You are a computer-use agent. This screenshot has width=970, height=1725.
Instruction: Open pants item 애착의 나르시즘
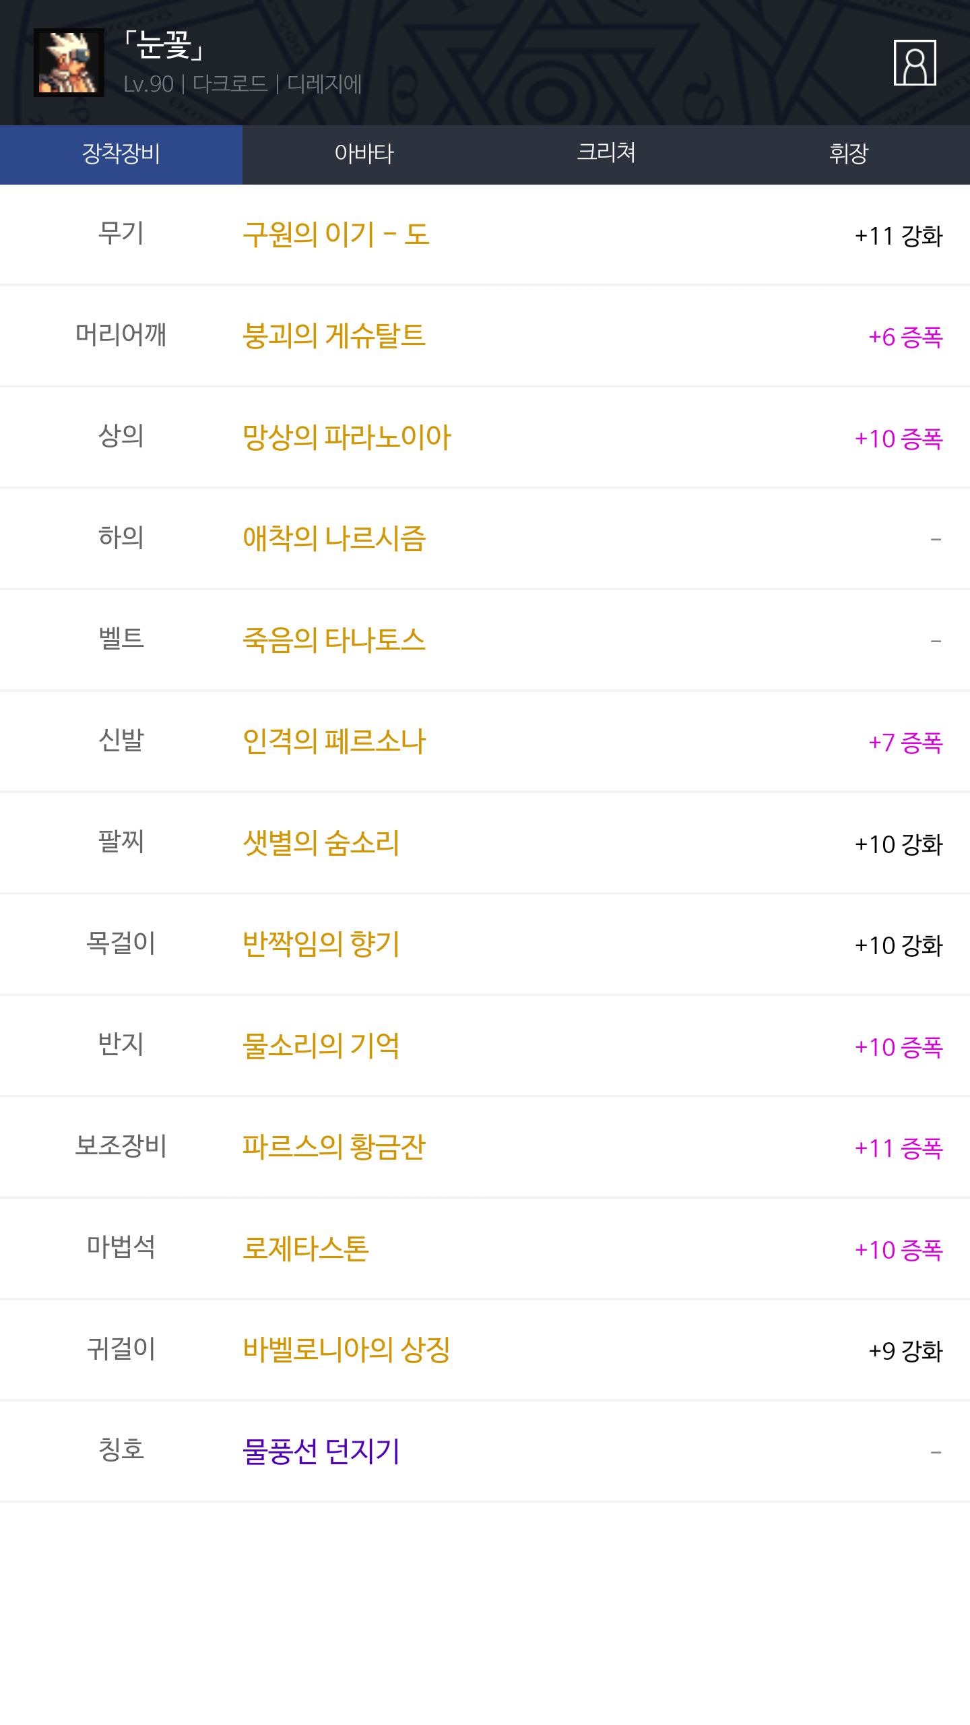(x=334, y=538)
